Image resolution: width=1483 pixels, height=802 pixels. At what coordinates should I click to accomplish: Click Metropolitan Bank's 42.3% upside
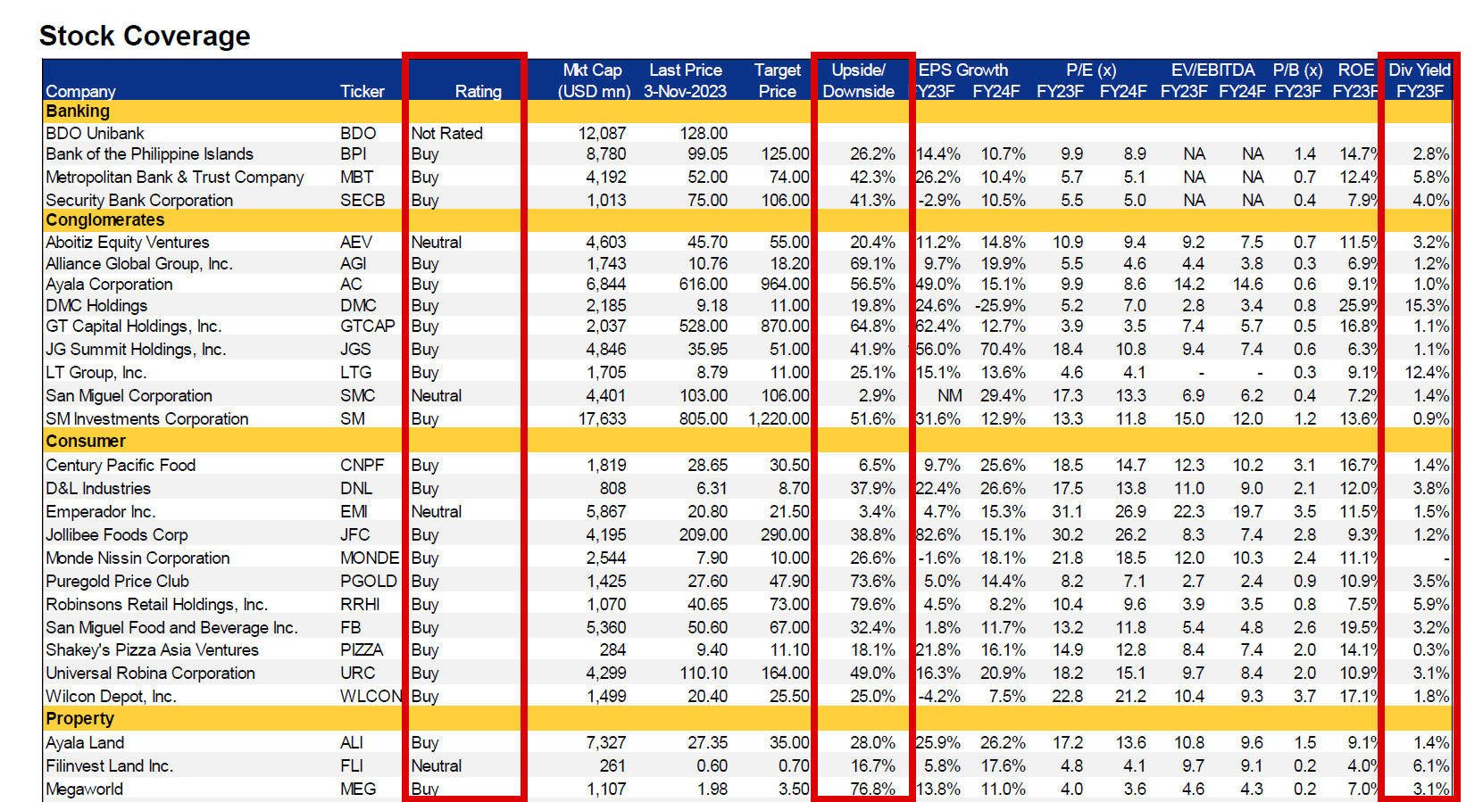pyautogui.click(x=872, y=178)
